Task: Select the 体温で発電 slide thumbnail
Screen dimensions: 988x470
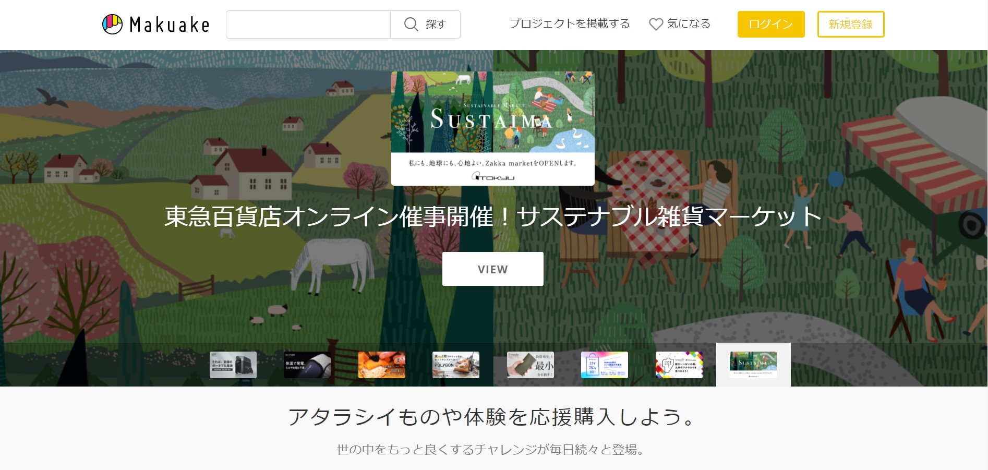Action: coord(307,365)
